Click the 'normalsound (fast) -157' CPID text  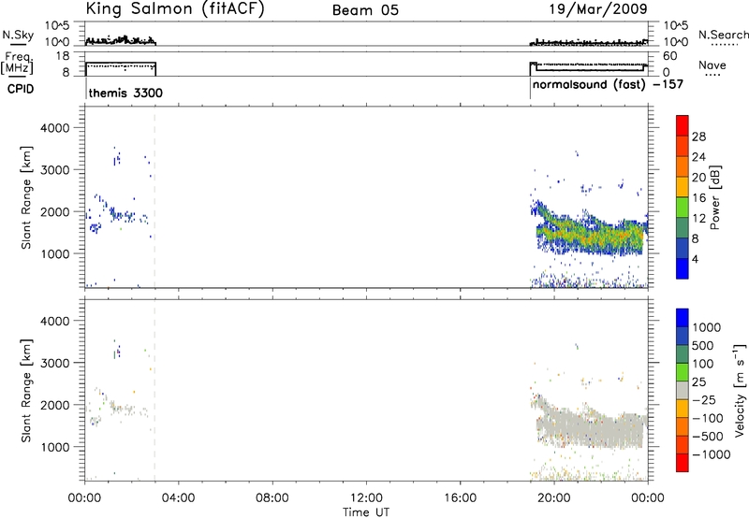[608, 85]
